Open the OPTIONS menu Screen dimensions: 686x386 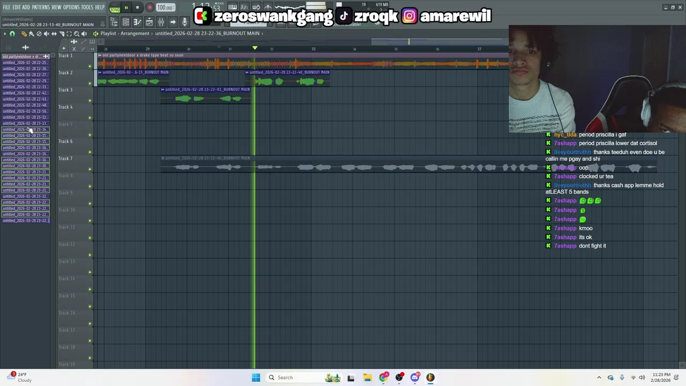point(71,7)
